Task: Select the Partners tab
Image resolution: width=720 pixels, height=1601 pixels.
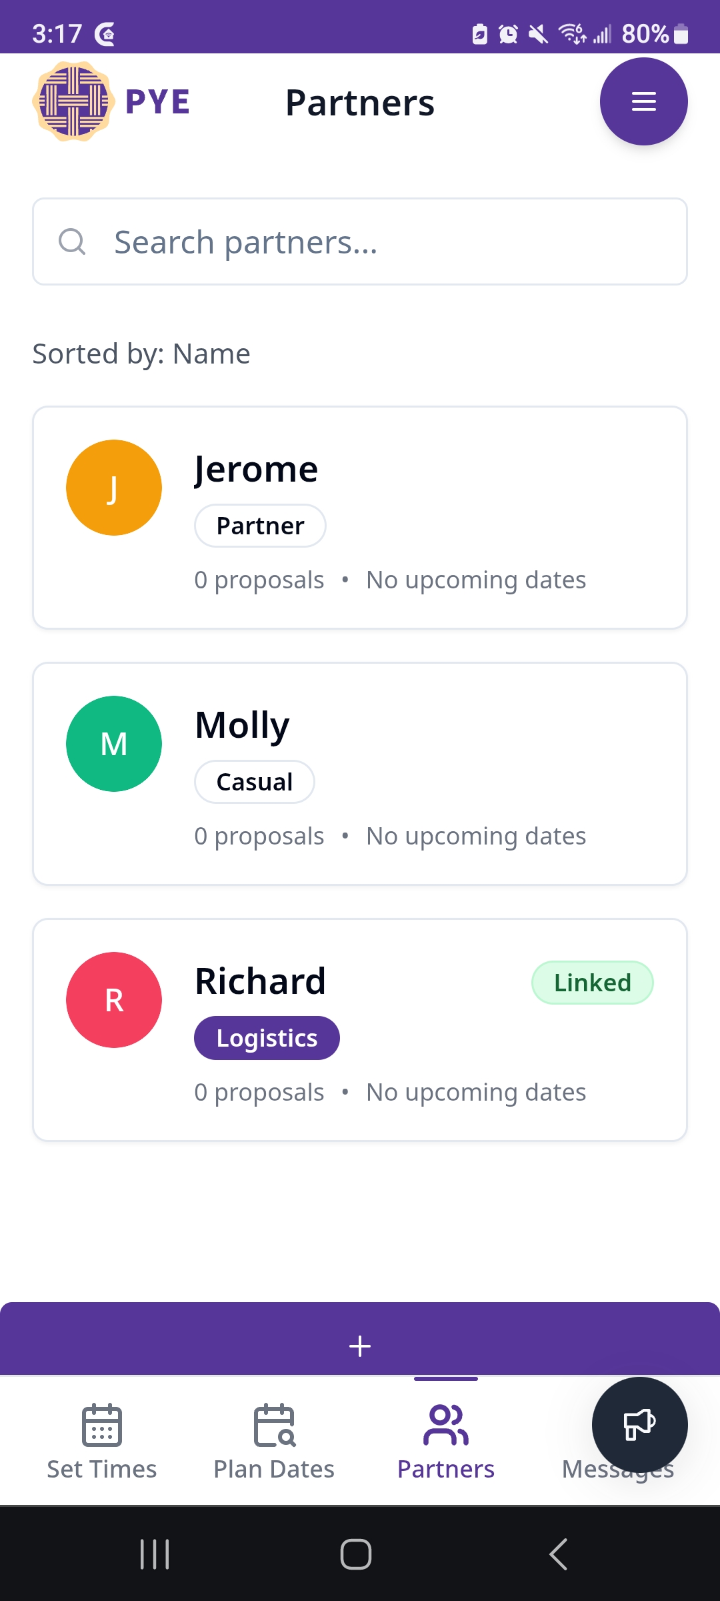Action: [446, 1441]
